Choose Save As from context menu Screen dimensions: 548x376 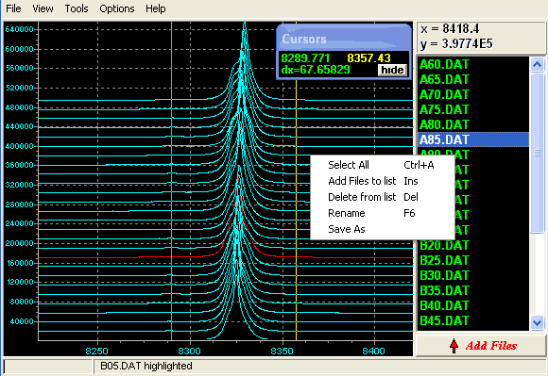point(383,229)
